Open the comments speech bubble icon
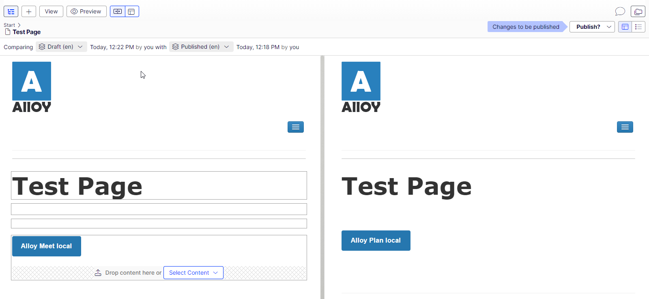 pyautogui.click(x=620, y=11)
